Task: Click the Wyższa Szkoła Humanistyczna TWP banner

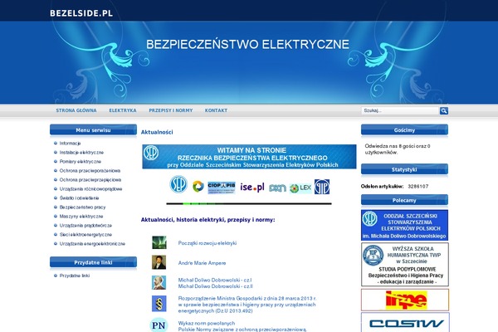Action: click(x=405, y=263)
